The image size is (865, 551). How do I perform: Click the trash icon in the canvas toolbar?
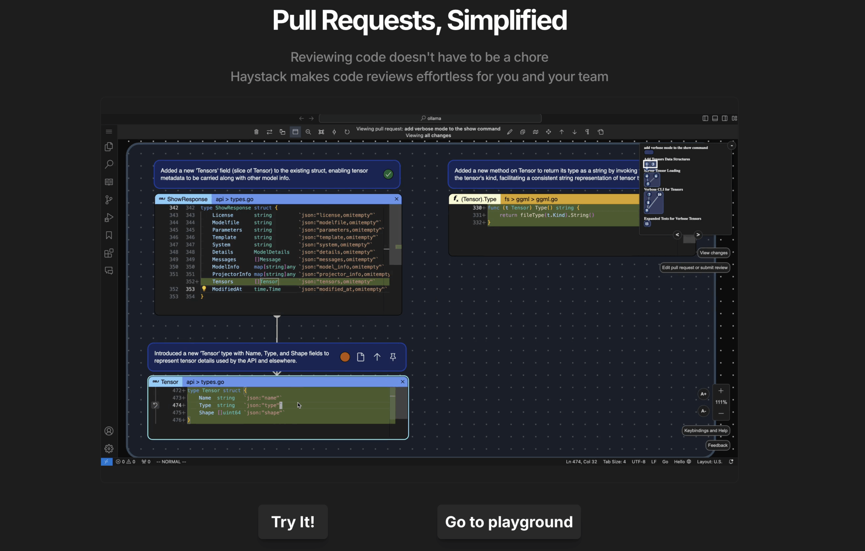tap(256, 132)
